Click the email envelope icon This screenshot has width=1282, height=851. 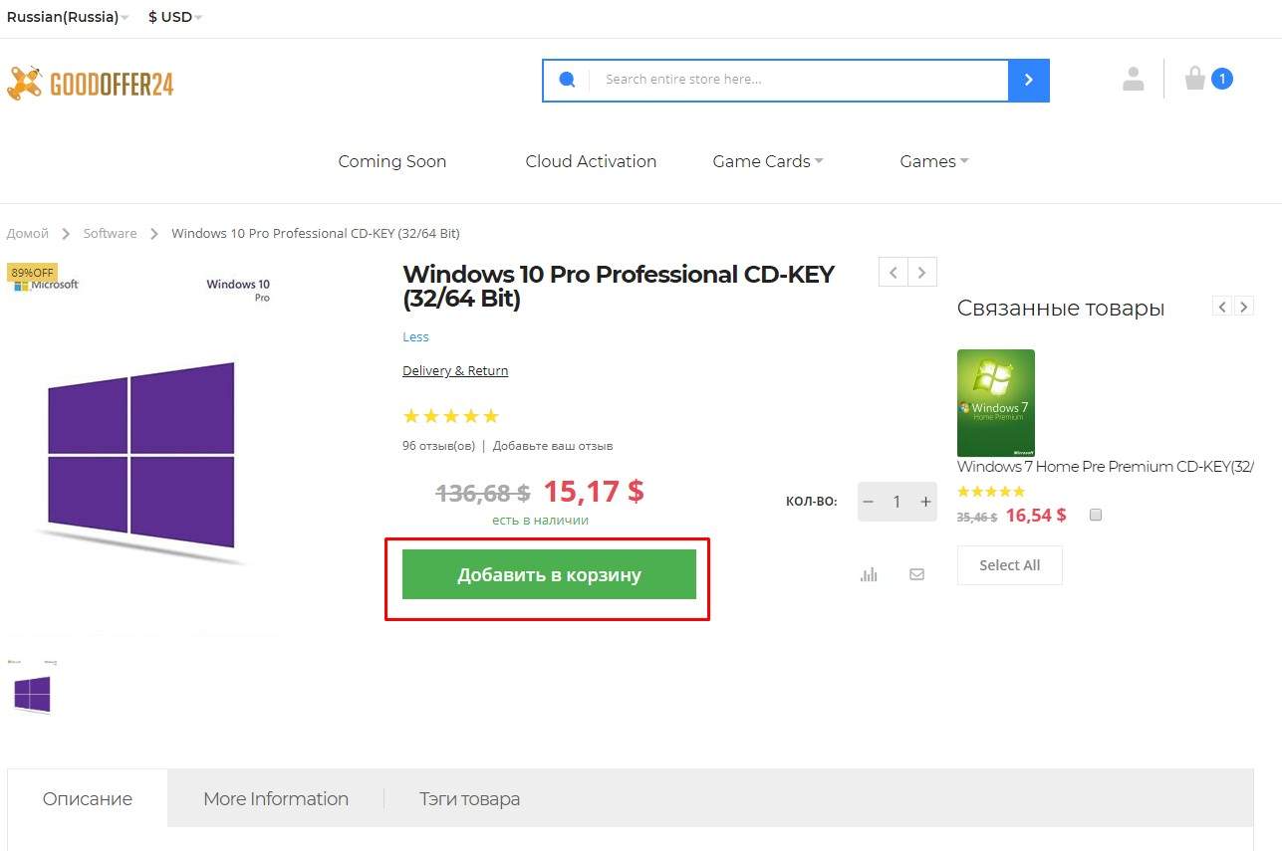pos(916,574)
